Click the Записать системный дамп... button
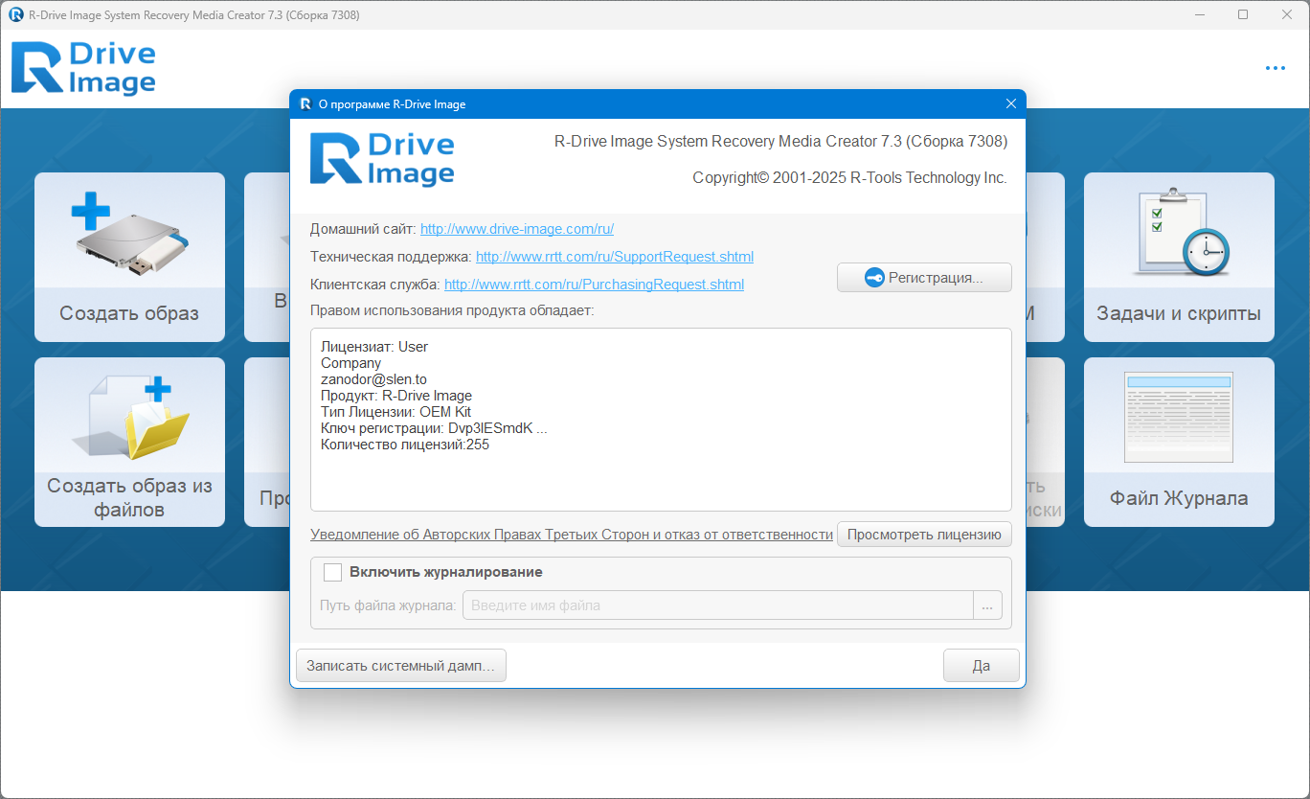Viewport: 1310px width, 799px height. [x=401, y=665]
